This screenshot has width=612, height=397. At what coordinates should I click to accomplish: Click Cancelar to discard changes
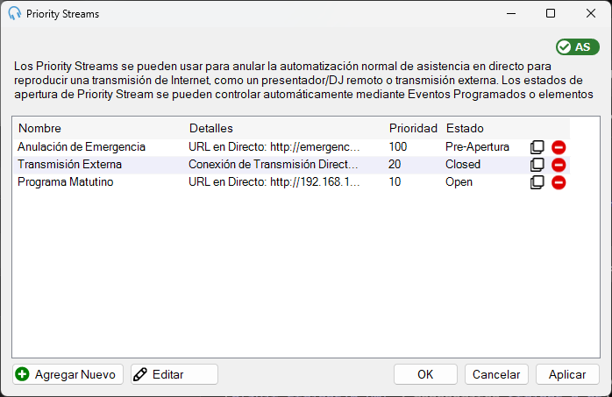[x=496, y=374]
